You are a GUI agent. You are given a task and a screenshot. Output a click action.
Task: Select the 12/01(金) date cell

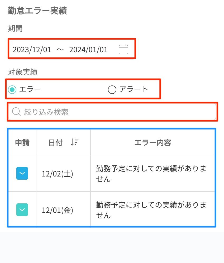click(58, 211)
